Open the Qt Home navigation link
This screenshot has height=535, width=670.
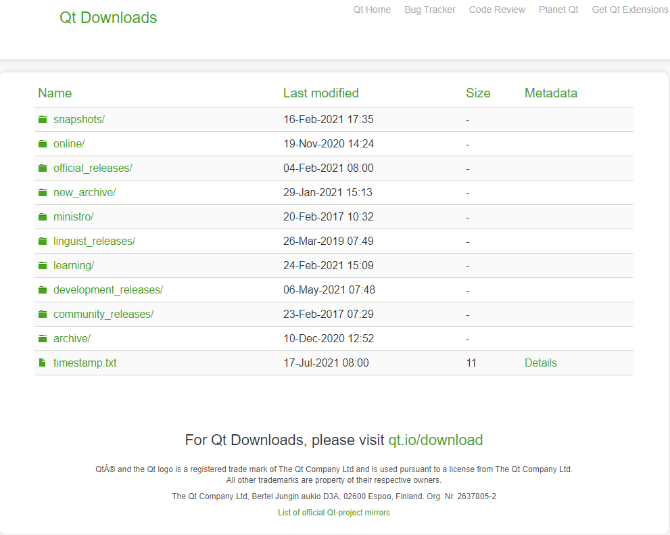click(x=372, y=9)
